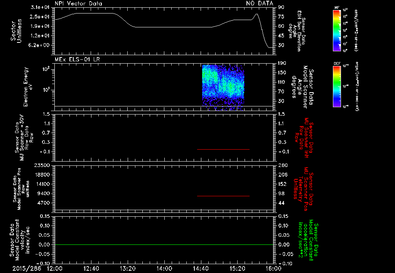Click the '12:40' time axis label

tap(91, 268)
